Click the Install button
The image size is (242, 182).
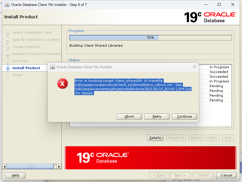[203, 175]
